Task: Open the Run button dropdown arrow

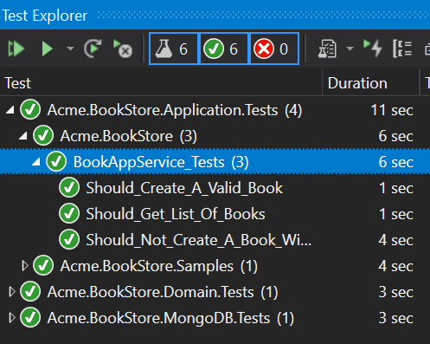Action: [70, 49]
